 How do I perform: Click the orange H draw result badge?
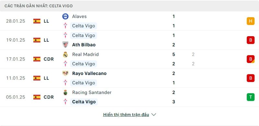(251, 21)
